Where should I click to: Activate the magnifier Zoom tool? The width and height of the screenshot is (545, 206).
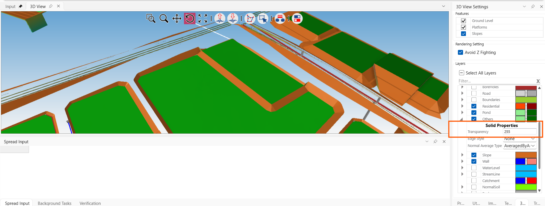164,19
